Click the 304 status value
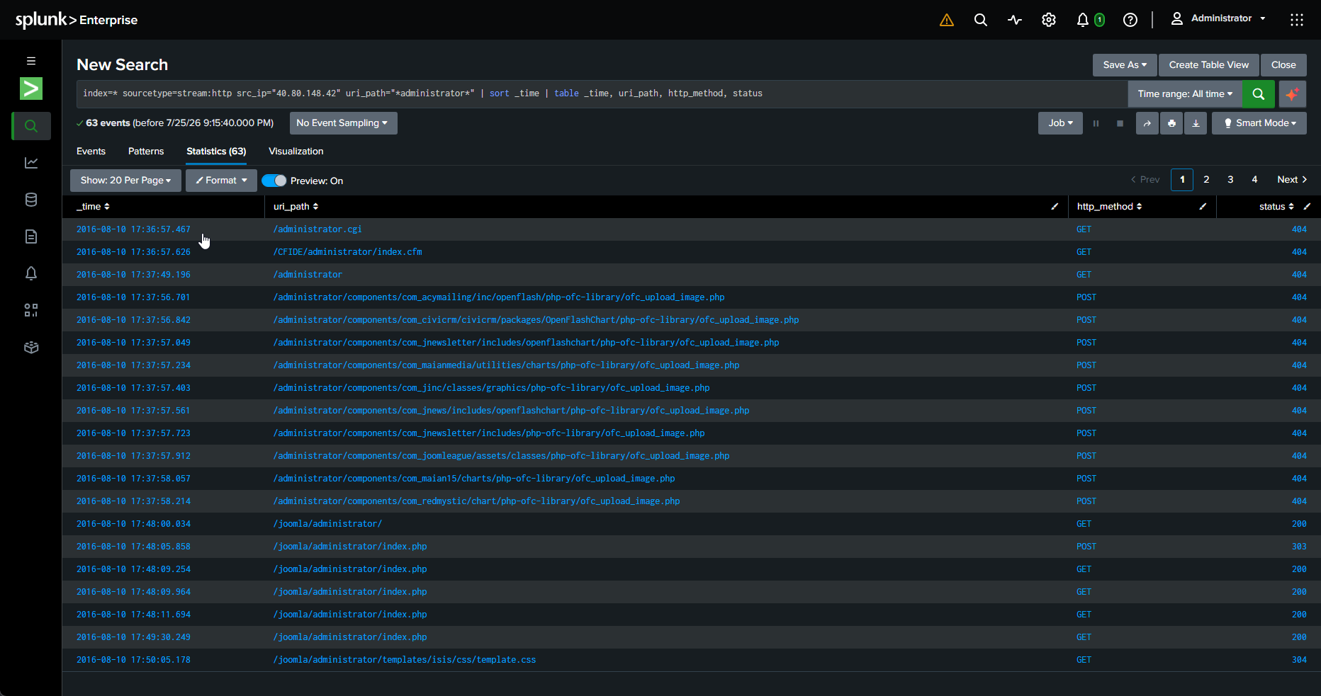Viewport: 1321px width, 696px height. point(1299,660)
